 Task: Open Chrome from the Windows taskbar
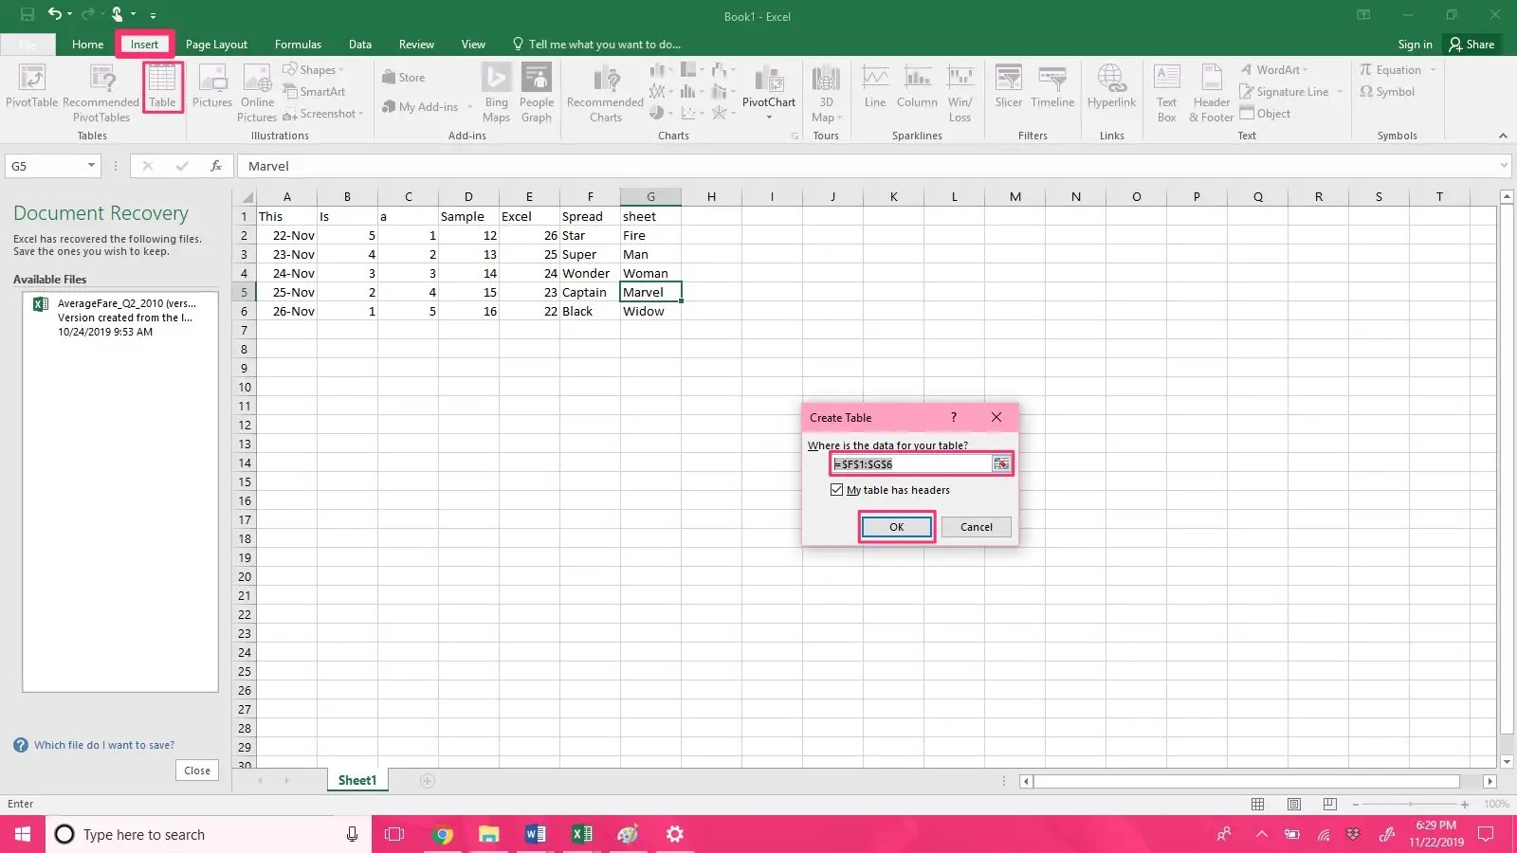[442, 834]
